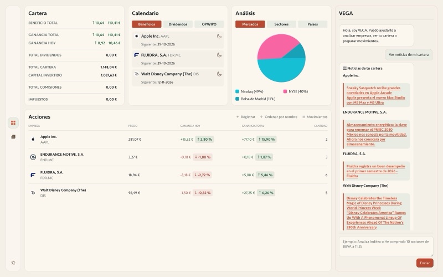
Task: Click Apple logo in Calendario card
Action: pyautogui.click(x=136, y=36)
